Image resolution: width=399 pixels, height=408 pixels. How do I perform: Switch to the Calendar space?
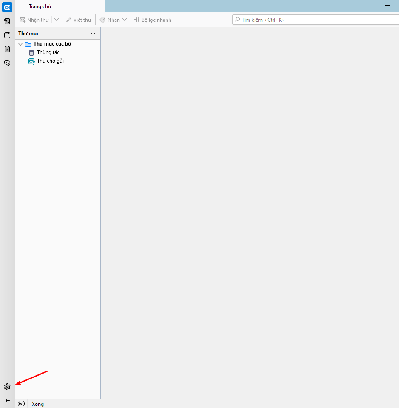click(7, 35)
